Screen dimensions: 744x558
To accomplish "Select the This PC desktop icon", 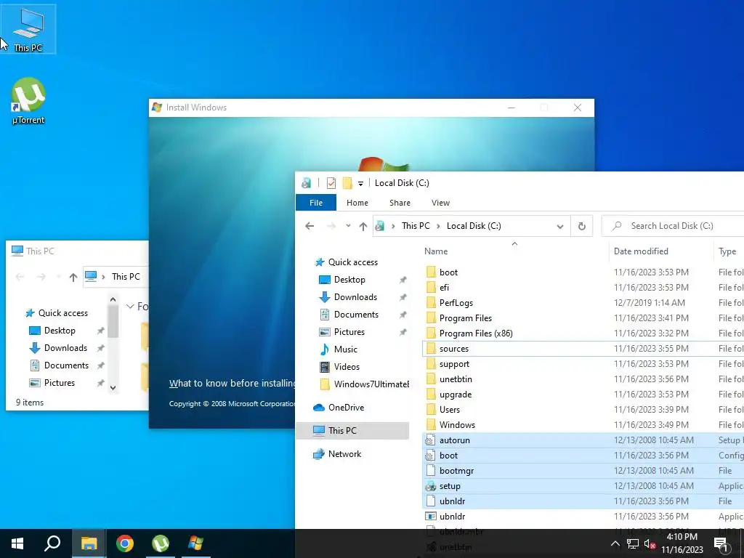I will (28, 29).
